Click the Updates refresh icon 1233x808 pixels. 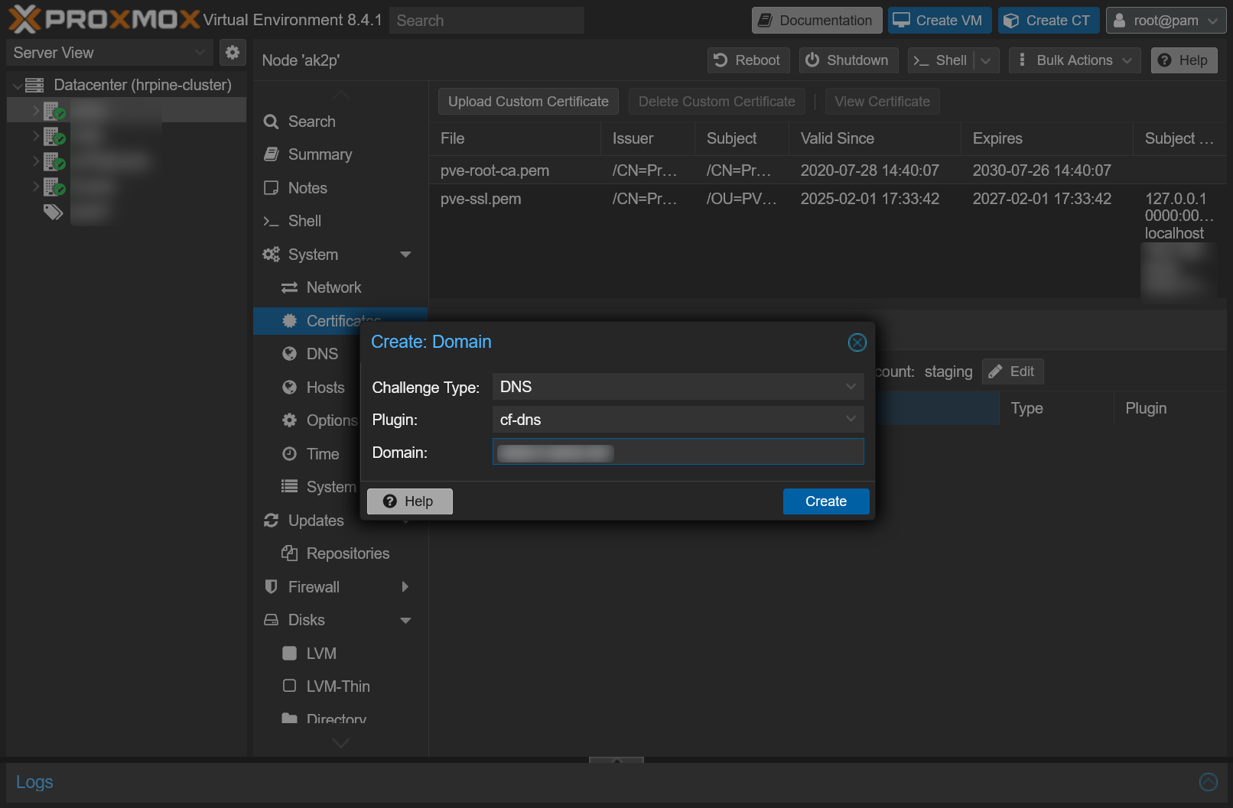tap(271, 521)
